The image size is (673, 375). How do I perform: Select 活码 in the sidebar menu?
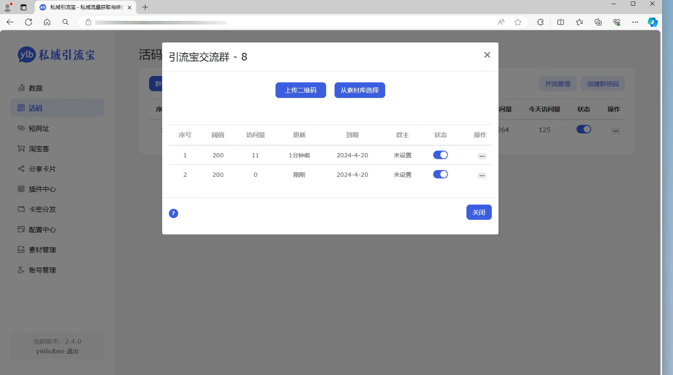[x=36, y=108]
